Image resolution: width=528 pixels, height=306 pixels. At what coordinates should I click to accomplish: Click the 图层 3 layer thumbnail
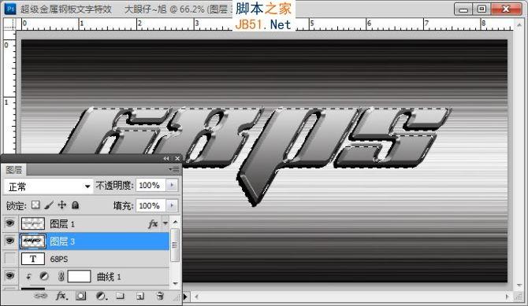click(x=33, y=241)
